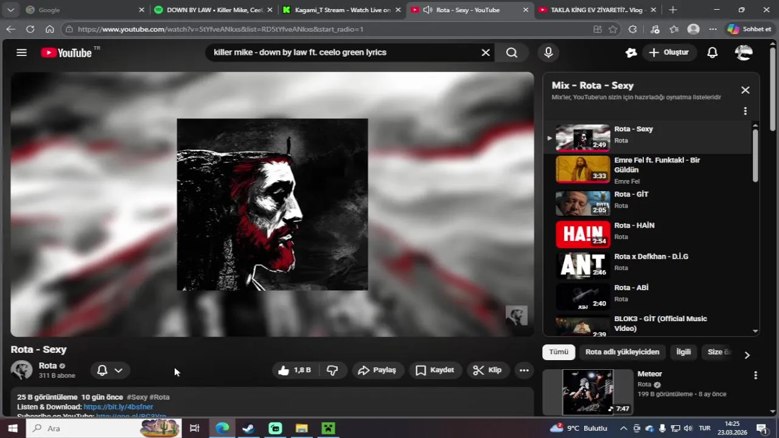This screenshot has width=779, height=438.
Task: Click the icon left of Oluştur
Action: (x=631, y=52)
